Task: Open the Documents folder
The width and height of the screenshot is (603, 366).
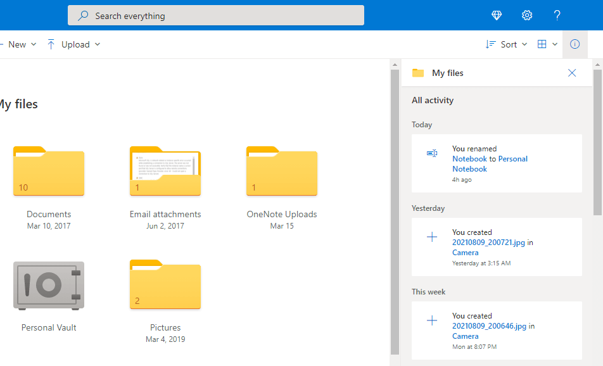Action: (x=49, y=171)
